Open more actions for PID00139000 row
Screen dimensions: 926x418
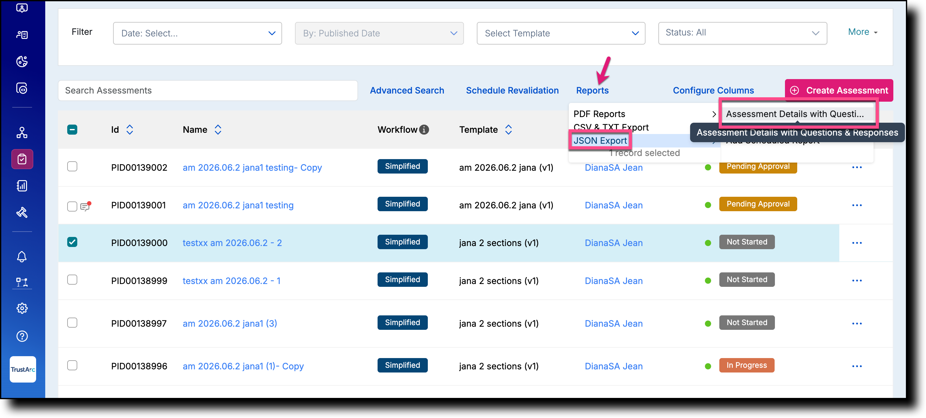(857, 243)
